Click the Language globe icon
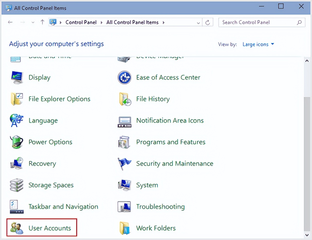Image resolution: width=312 pixels, height=240 pixels. pyautogui.click(x=17, y=121)
